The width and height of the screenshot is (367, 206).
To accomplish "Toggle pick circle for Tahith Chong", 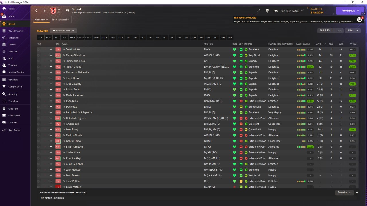I will coord(38,67).
